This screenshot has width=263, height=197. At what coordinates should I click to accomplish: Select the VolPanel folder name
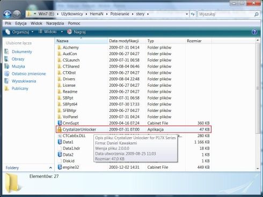(x=70, y=117)
